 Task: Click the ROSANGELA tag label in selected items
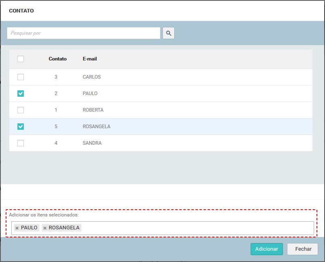(x=64, y=228)
